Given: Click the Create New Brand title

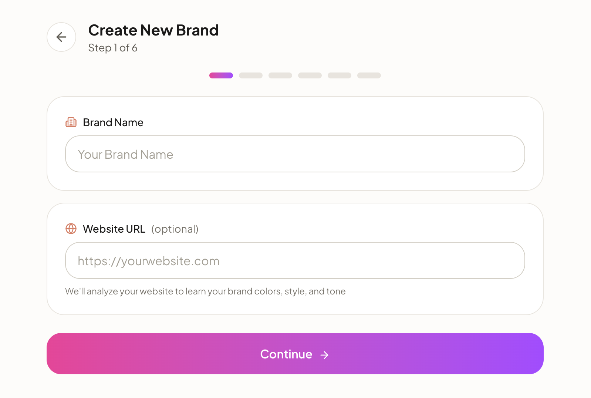Looking at the screenshot, I should (153, 30).
